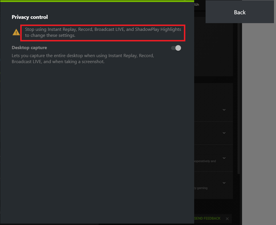
Task: Click empty space in the Privacy control panel
Action: pos(97,141)
